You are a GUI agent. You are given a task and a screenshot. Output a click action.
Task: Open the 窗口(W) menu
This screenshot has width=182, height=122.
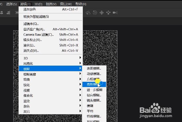pyautogui.click(x=66, y=4)
